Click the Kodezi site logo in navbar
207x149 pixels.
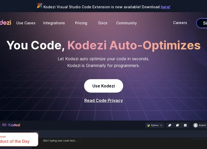5,23
